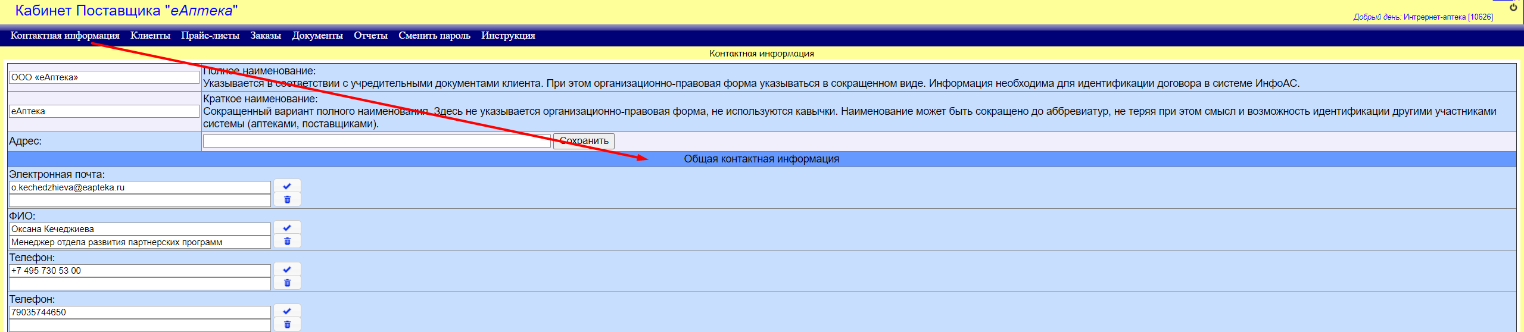Click Сменить пароль menu item
Image resolution: width=1524 pixels, height=332 pixels.
pyautogui.click(x=434, y=36)
